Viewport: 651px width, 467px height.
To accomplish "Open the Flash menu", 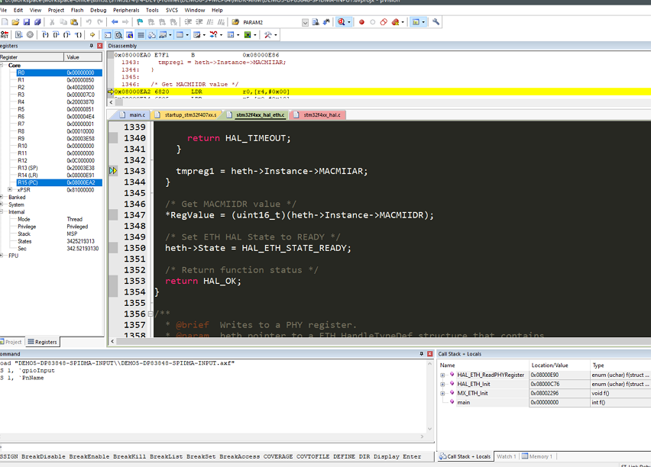I will click(77, 10).
